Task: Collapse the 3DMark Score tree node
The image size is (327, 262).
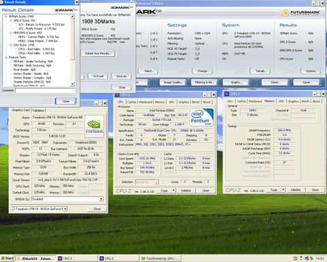Action: [x=6, y=16]
